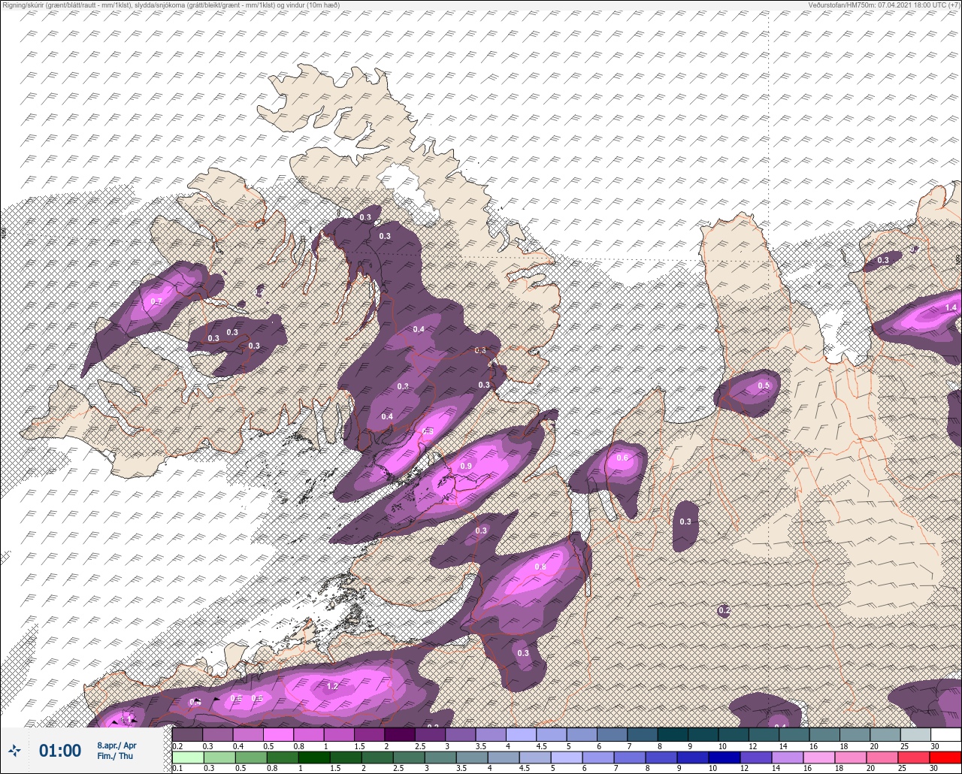Click the '8.apr./ Apr' date label
The width and height of the screenshot is (962, 774).
(x=116, y=745)
